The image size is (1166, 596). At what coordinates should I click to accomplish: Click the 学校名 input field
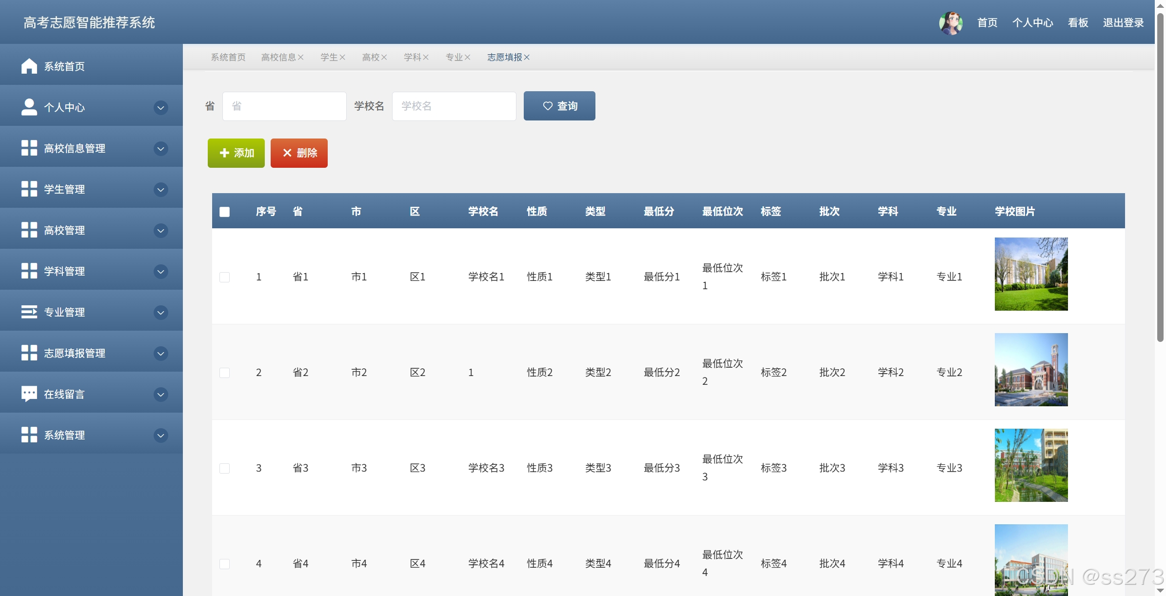(x=454, y=106)
